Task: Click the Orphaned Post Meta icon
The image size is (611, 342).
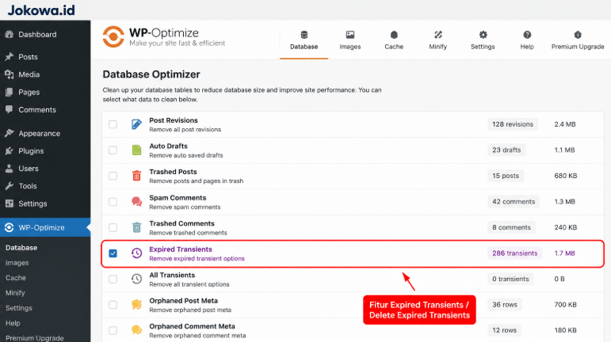Action: tap(136, 305)
